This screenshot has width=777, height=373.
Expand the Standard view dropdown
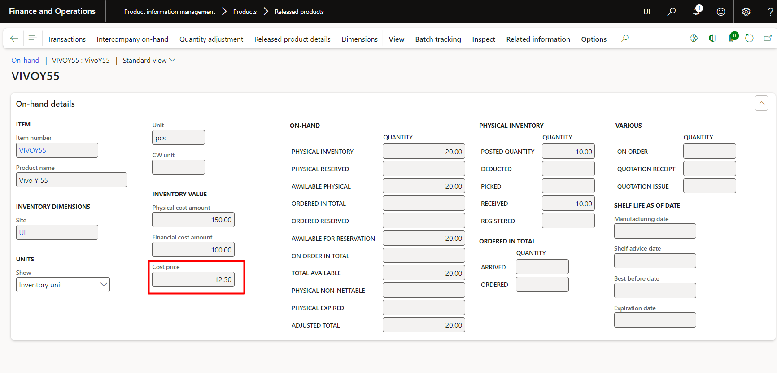149,61
